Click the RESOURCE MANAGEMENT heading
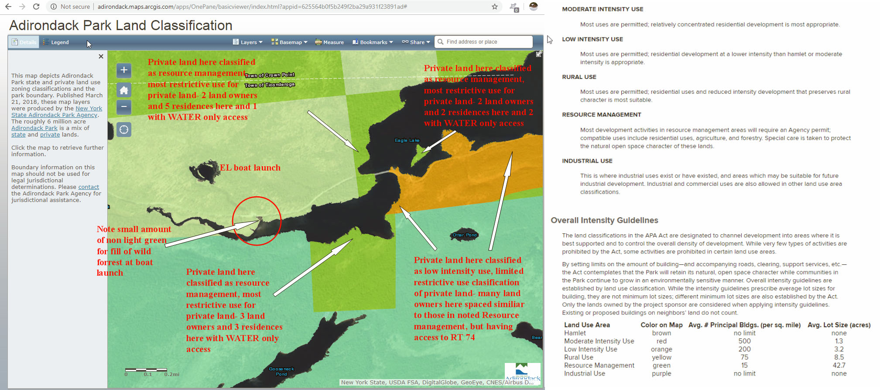The image size is (880, 390). coord(602,115)
